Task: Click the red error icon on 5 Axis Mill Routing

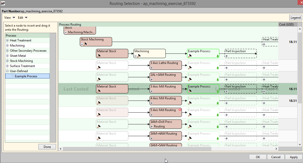Action: click(x=180, y=110)
